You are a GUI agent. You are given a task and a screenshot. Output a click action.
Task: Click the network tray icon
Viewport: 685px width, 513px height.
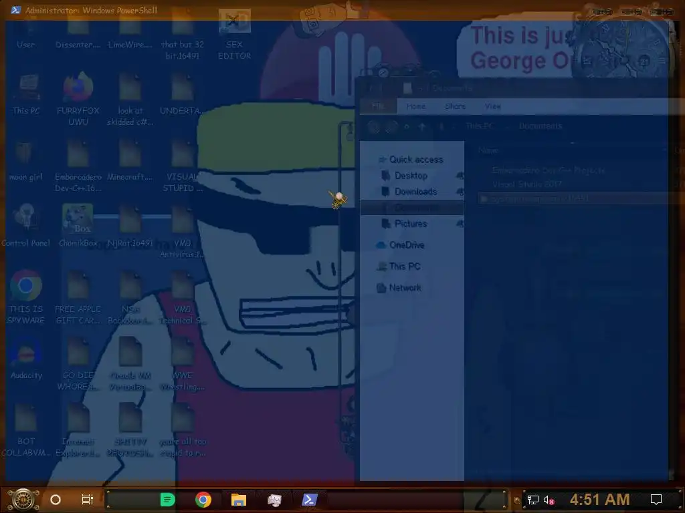(x=533, y=500)
